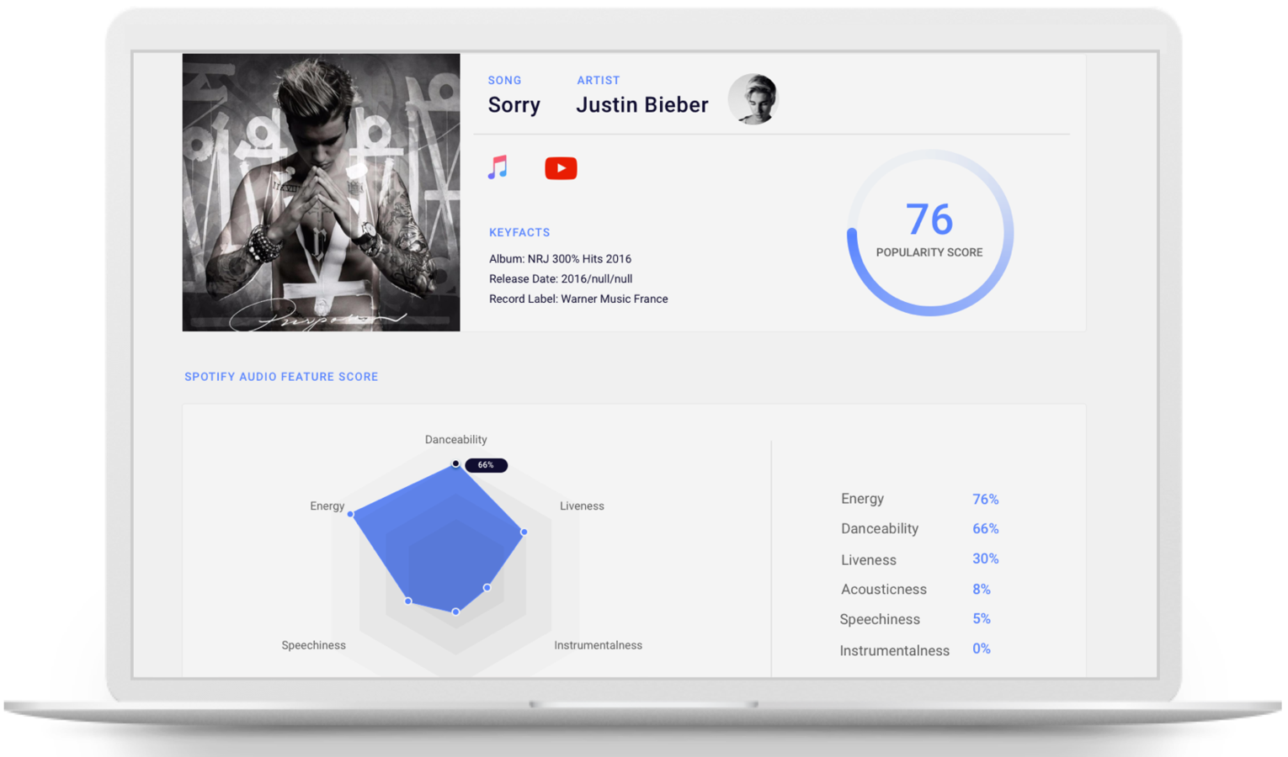This screenshot has width=1288, height=757.
Task: Click the Instrumentalness axis label on chart
Action: pyautogui.click(x=598, y=645)
